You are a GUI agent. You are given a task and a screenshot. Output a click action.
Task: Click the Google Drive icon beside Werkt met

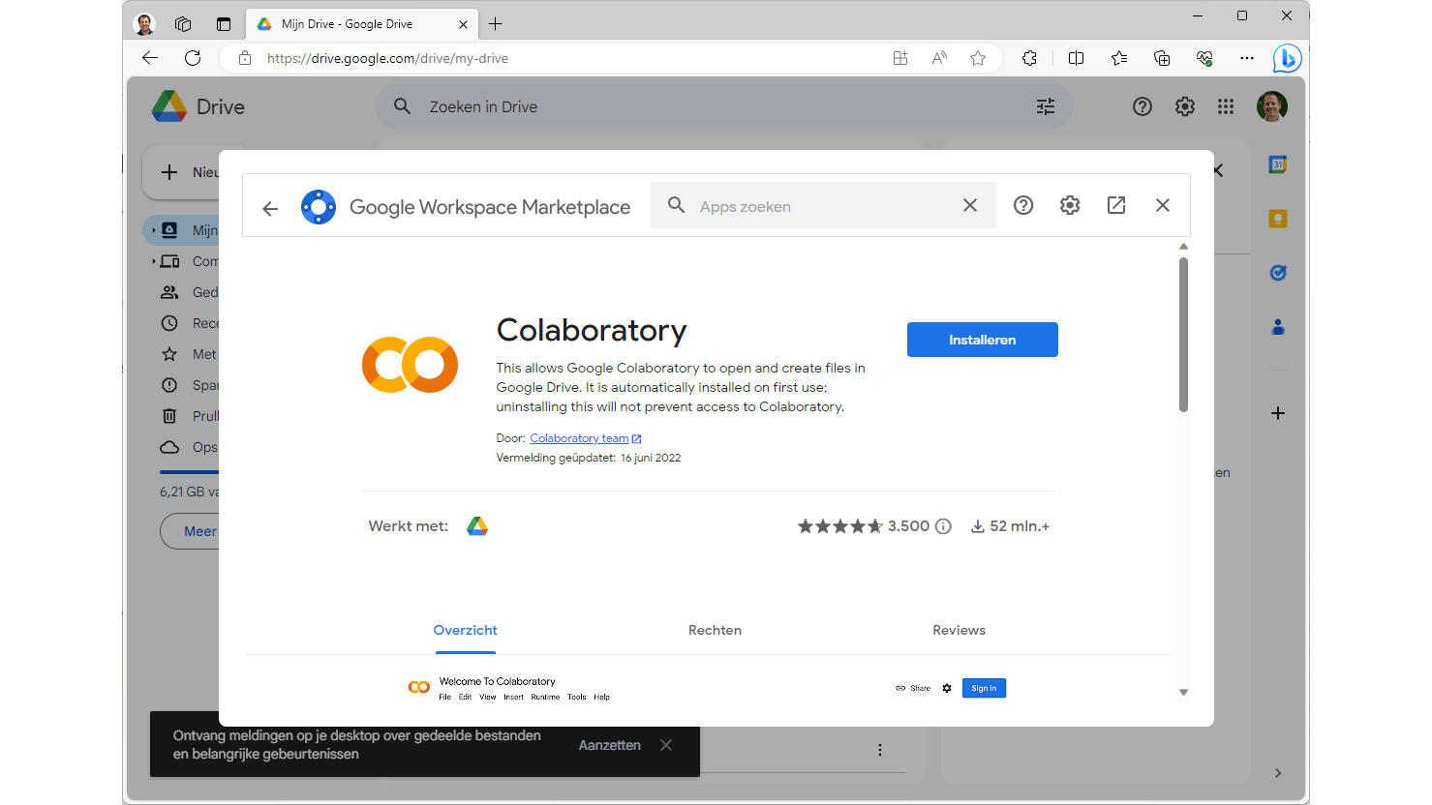coord(477,526)
